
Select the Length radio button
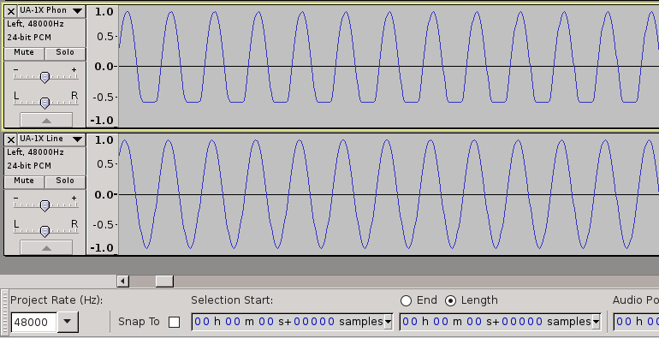tap(450, 300)
